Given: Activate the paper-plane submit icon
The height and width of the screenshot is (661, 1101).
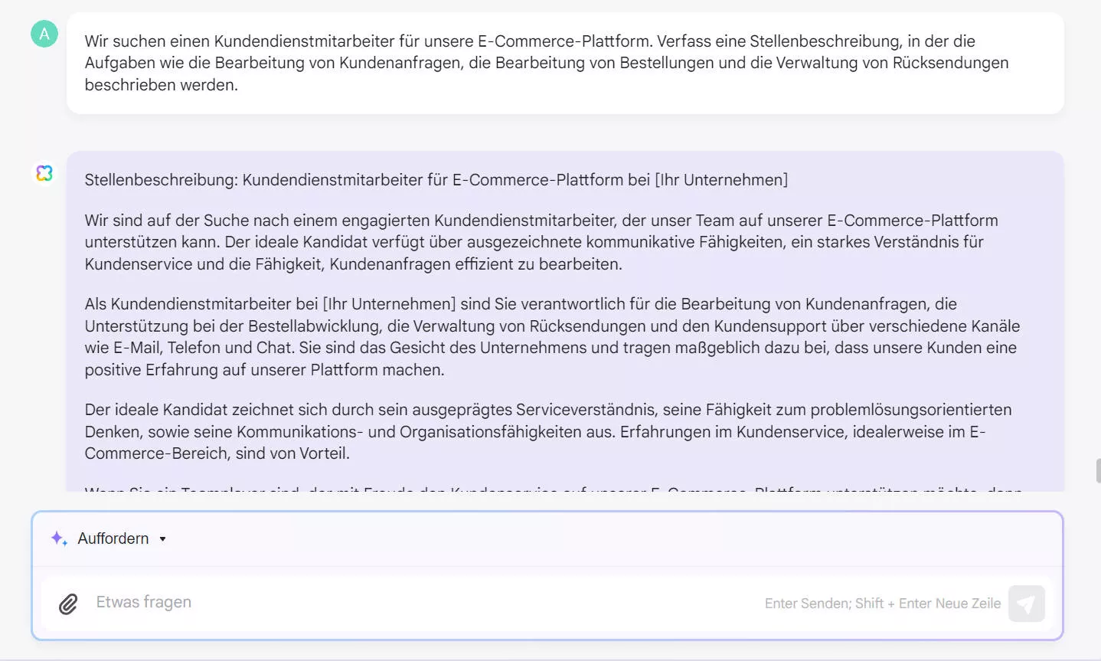Looking at the screenshot, I should tap(1026, 604).
